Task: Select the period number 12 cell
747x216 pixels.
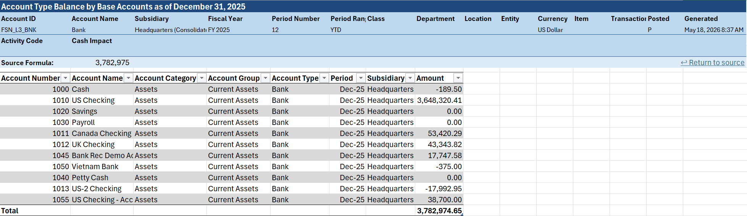Action: [x=300, y=30]
